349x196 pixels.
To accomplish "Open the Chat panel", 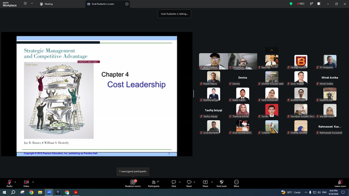I will click(x=173, y=183).
